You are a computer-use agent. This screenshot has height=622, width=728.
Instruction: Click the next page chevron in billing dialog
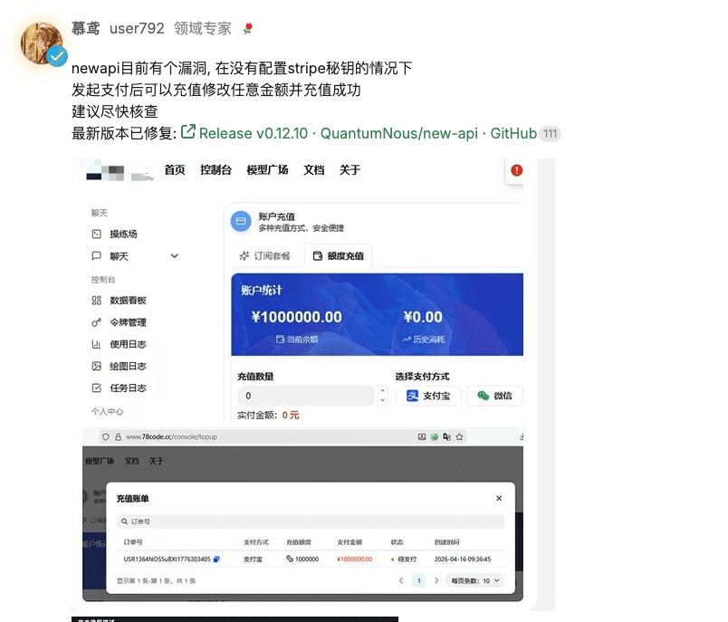[x=437, y=580]
